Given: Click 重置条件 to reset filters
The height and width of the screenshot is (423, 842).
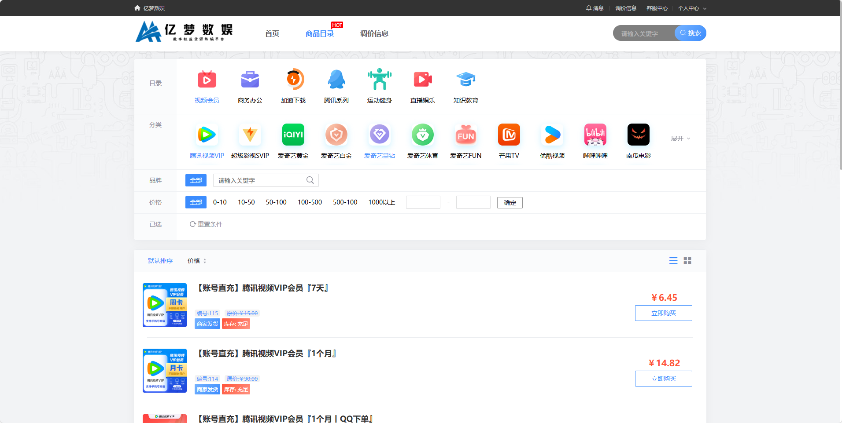Looking at the screenshot, I should 206,224.
